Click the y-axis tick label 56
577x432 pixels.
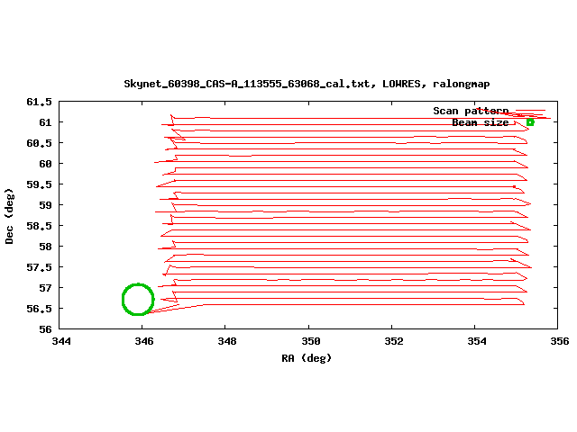pos(46,329)
